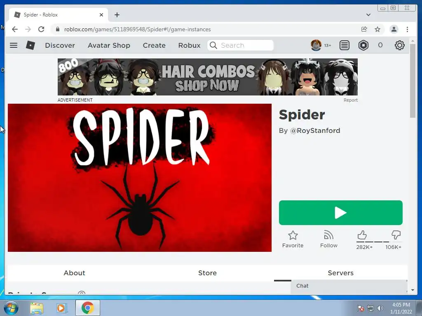Click the browser address bar URL
422x316 pixels.
[x=137, y=29]
